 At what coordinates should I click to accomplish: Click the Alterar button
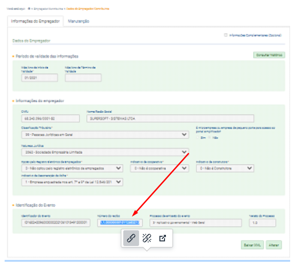click(273, 245)
